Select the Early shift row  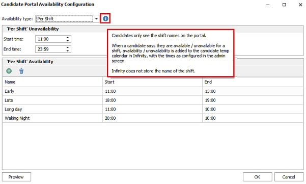153,91
